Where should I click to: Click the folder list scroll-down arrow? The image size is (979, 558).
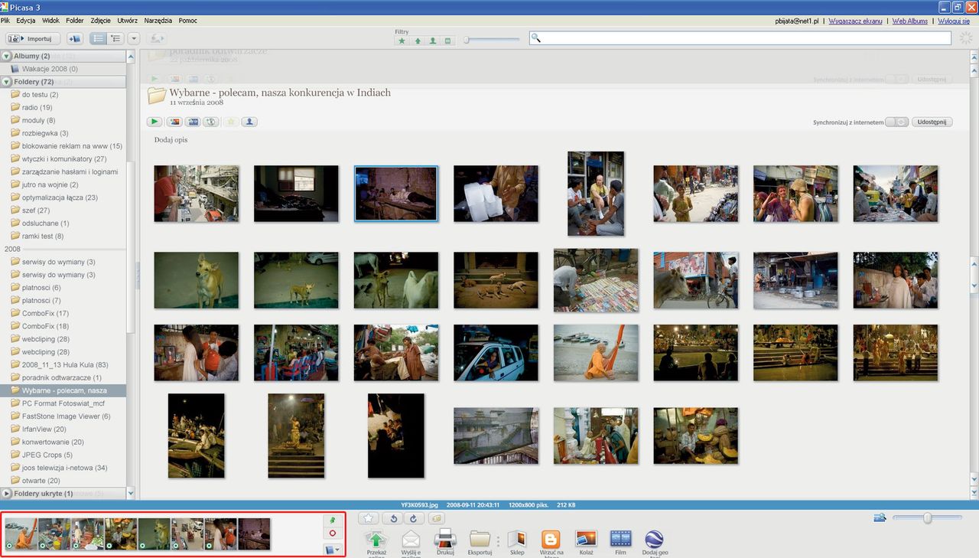coord(130,494)
